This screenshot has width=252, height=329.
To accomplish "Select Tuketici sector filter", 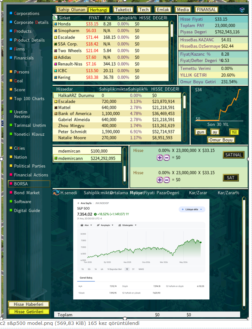I will click(x=123, y=10).
